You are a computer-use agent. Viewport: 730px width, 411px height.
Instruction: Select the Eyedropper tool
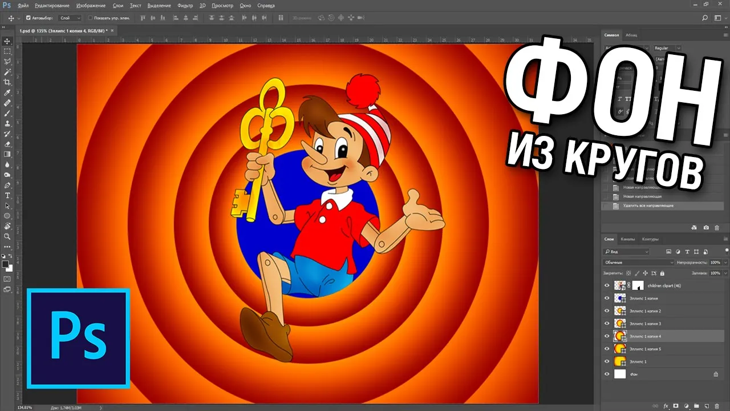pos(7,92)
